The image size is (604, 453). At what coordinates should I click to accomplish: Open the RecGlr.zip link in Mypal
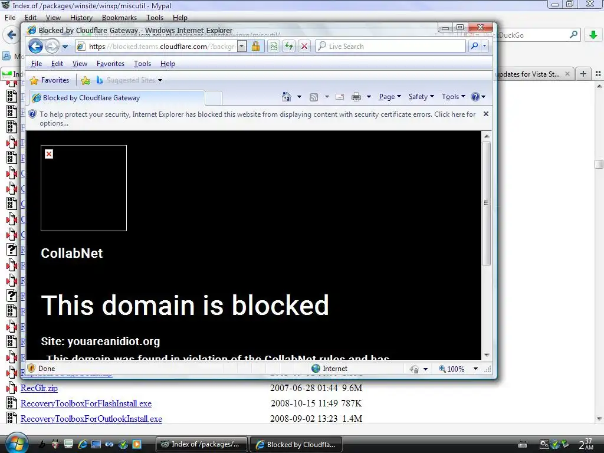(x=39, y=388)
